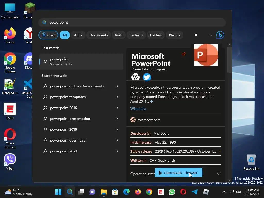The width and height of the screenshot is (264, 198).
Task: Switch to the Web filter
Action: click(x=119, y=35)
